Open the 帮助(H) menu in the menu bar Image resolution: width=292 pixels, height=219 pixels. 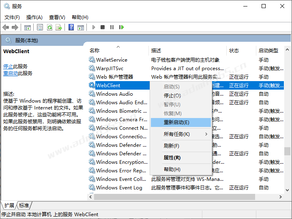point(80,17)
